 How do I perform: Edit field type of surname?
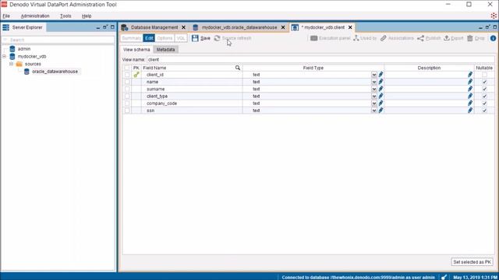(x=380, y=89)
